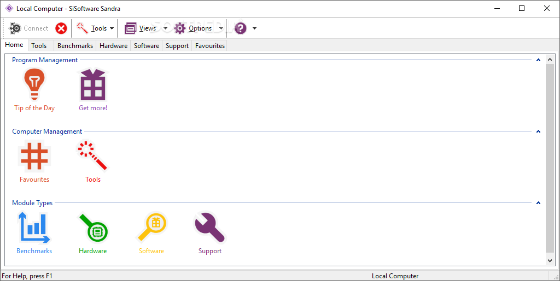
Task: Click the Benchmarks label under Module Types
Action: pos(34,251)
